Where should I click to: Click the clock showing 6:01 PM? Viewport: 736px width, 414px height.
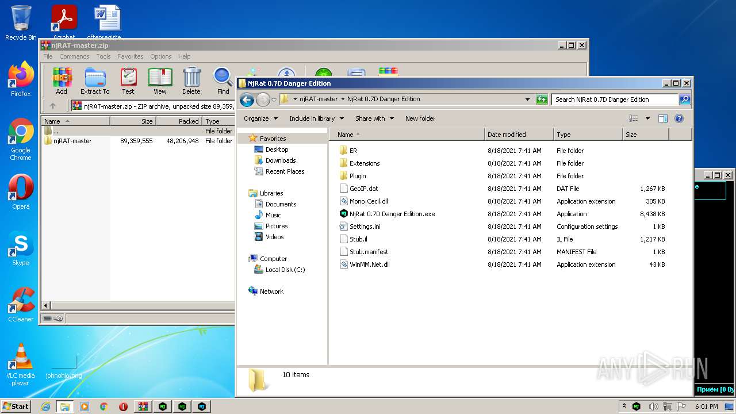click(706, 407)
